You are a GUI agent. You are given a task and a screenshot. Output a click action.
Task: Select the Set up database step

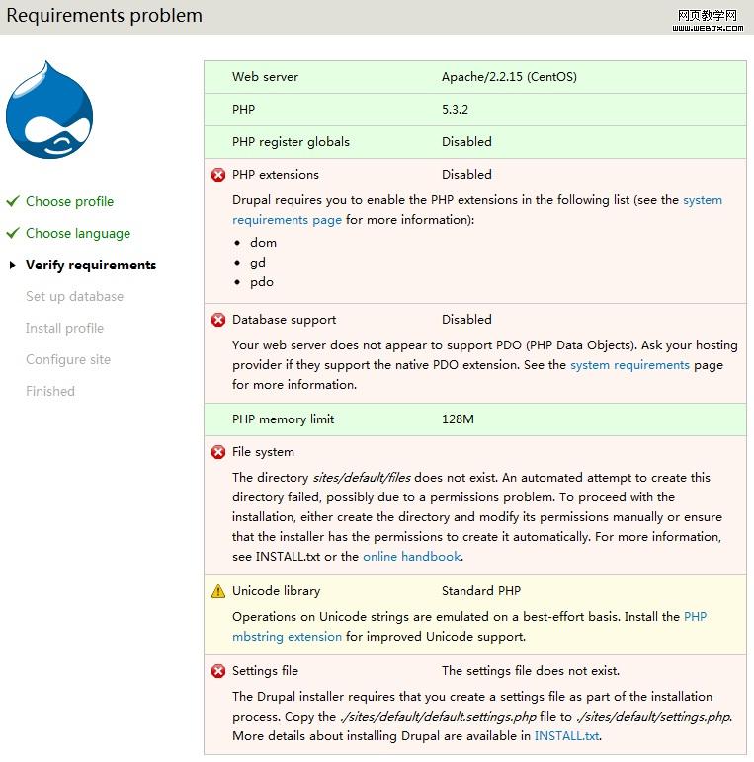tap(74, 296)
